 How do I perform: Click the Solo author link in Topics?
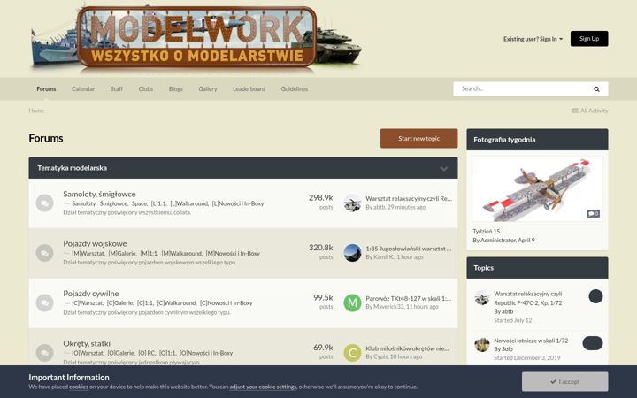tap(508, 348)
